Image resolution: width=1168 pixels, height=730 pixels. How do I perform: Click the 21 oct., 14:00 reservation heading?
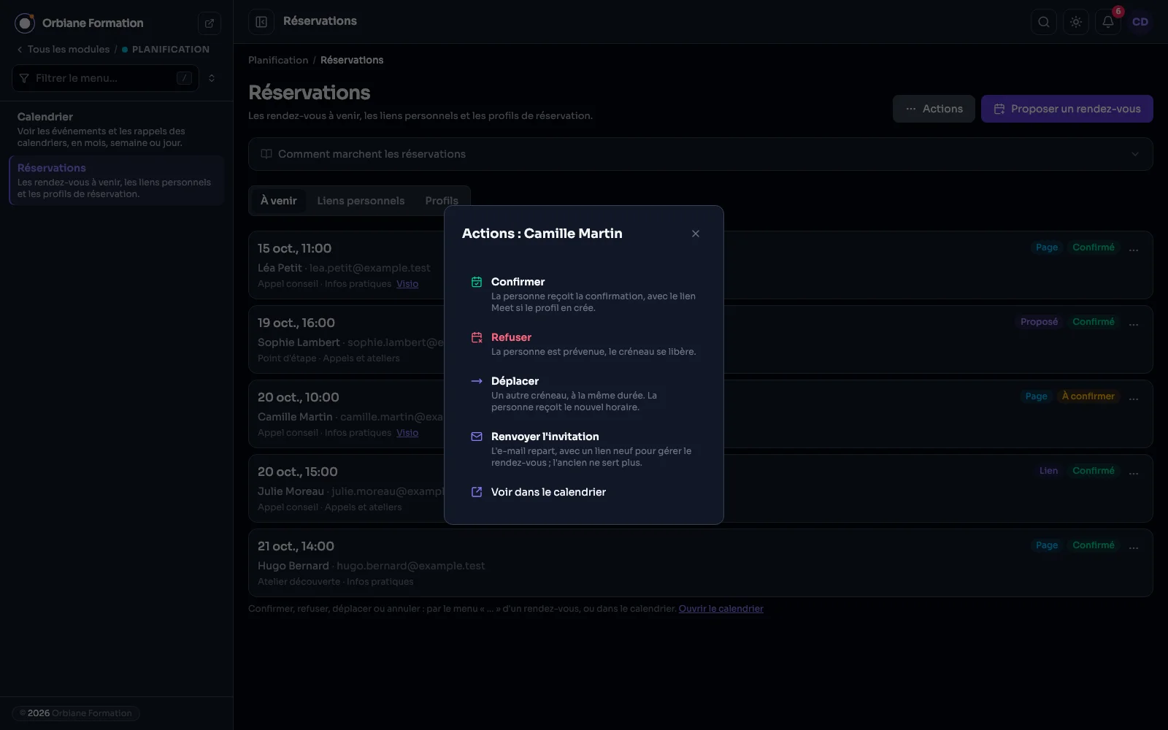[x=296, y=546]
